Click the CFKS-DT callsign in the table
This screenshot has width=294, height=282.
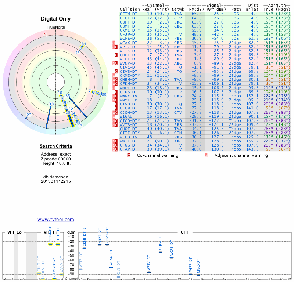(128, 92)
